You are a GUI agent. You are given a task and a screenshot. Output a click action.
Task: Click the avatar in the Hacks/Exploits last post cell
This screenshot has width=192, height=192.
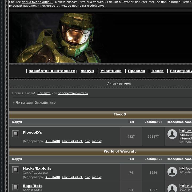click(x=172, y=172)
